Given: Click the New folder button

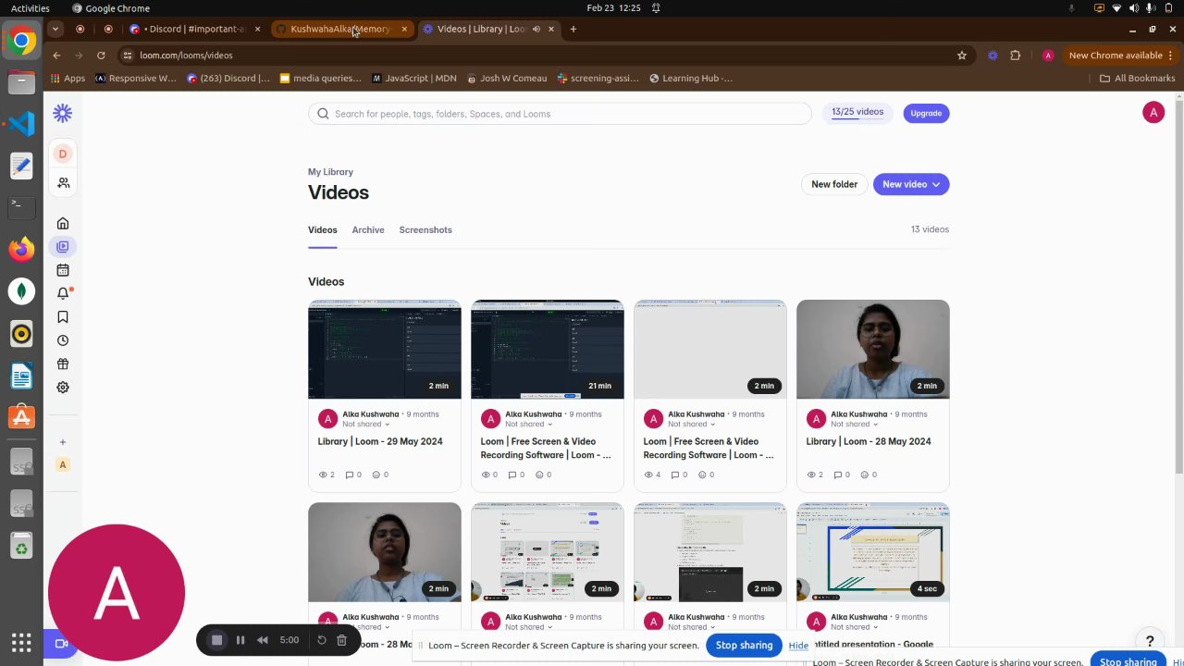Looking at the screenshot, I should [x=834, y=184].
